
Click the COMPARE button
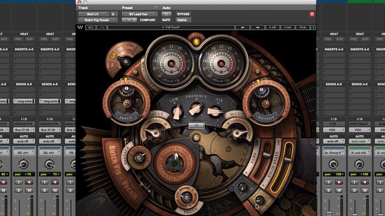tap(147, 20)
